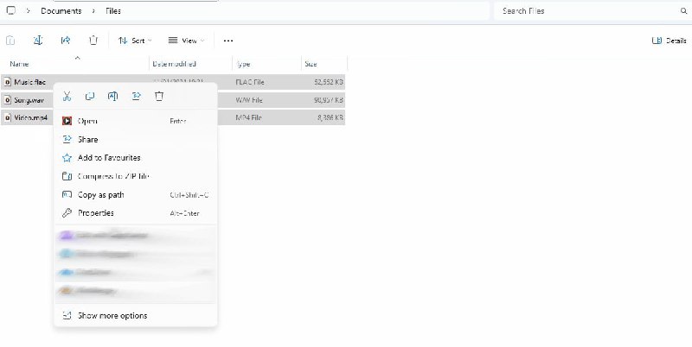Image resolution: width=692 pixels, height=347 pixels.
Task: Toggle the Details pane button
Action: coord(669,41)
